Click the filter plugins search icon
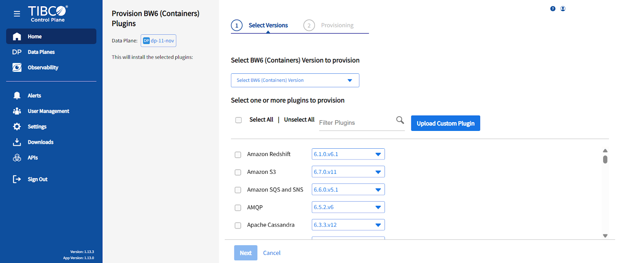The height and width of the screenshot is (263, 619). click(x=400, y=120)
